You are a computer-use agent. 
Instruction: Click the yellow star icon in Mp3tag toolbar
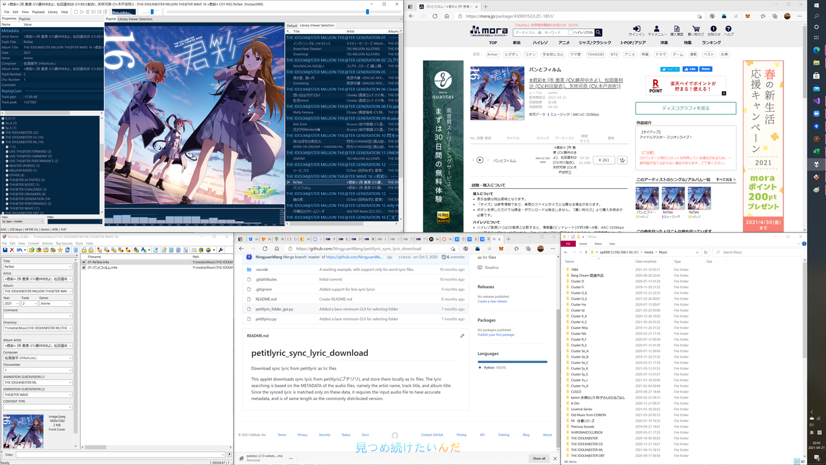pos(60,250)
